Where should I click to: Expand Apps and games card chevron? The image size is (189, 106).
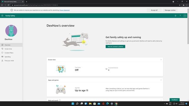pyautogui.click(x=161, y=80)
